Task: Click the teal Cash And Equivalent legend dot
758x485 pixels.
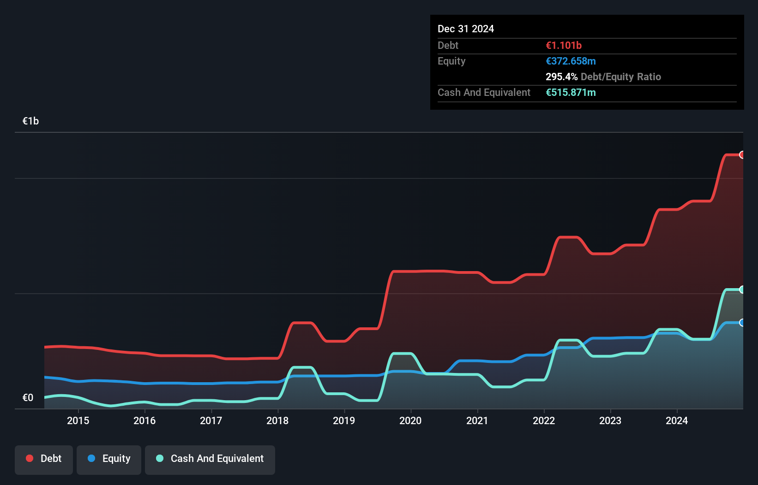Action: coord(160,458)
